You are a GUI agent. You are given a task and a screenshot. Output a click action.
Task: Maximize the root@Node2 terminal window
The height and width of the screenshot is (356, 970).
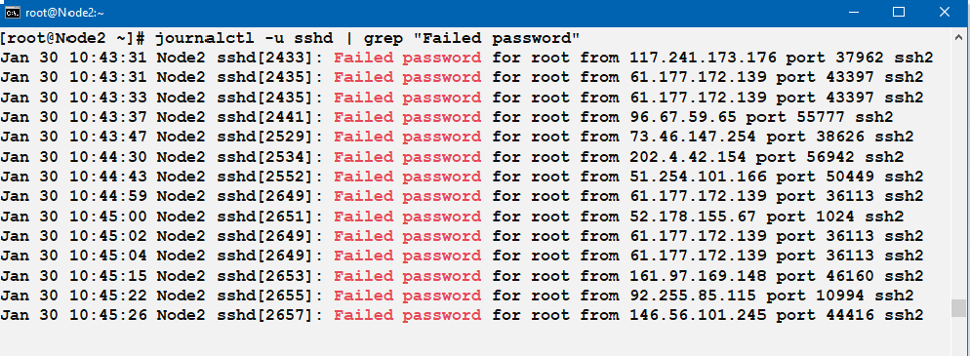(899, 12)
